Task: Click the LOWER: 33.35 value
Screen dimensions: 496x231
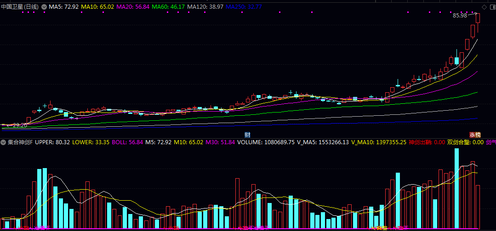Action: 91,142
